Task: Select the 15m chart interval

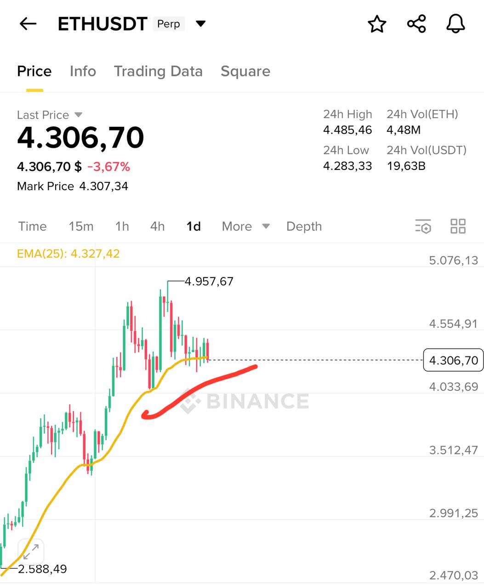Action: (x=81, y=226)
